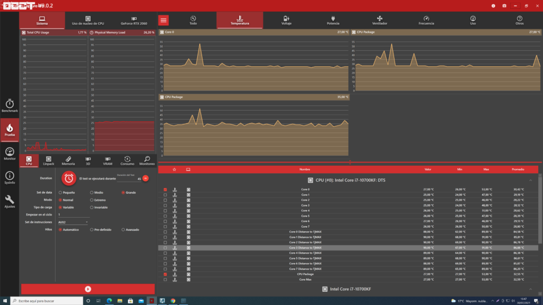Open File Explorer from the taskbar

[120, 301]
